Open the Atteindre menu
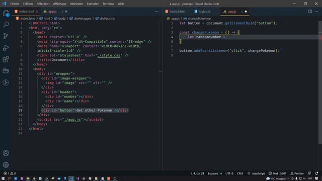 coord(76,4)
